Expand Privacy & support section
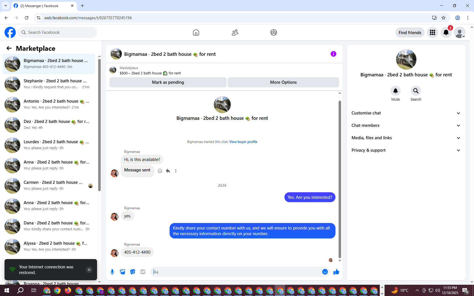This screenshot has width=474, height=296. [x=406, y=150]
